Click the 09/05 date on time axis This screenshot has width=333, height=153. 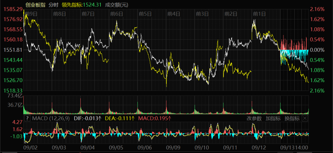[116, 147]
